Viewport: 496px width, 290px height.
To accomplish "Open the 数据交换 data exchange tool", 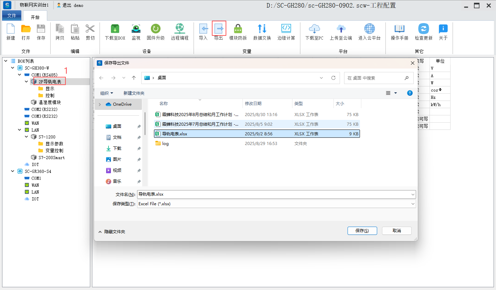I will pos(262,29).
